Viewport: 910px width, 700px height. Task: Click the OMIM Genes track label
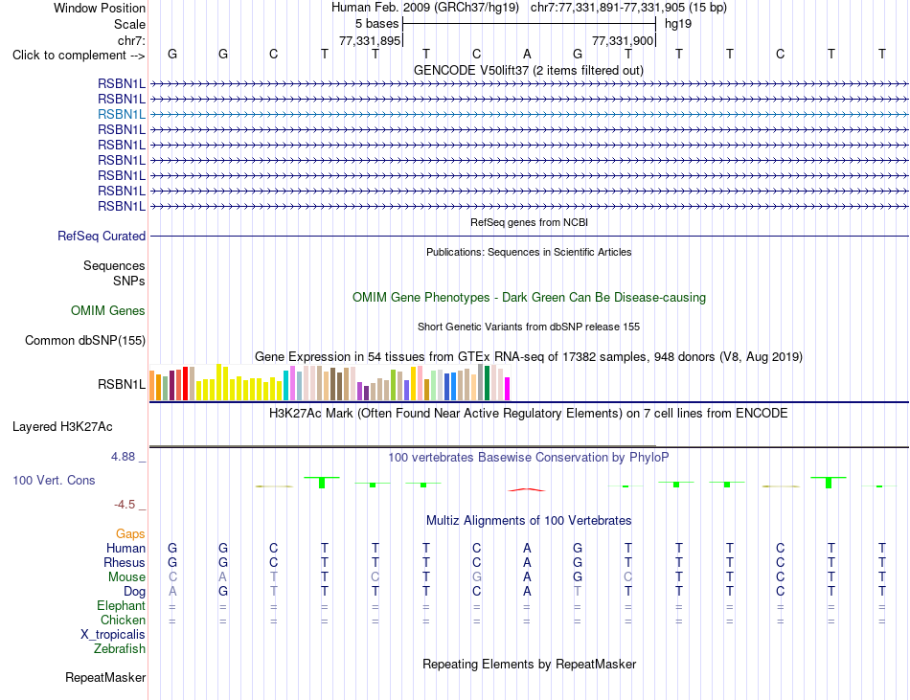click(108, 311)
